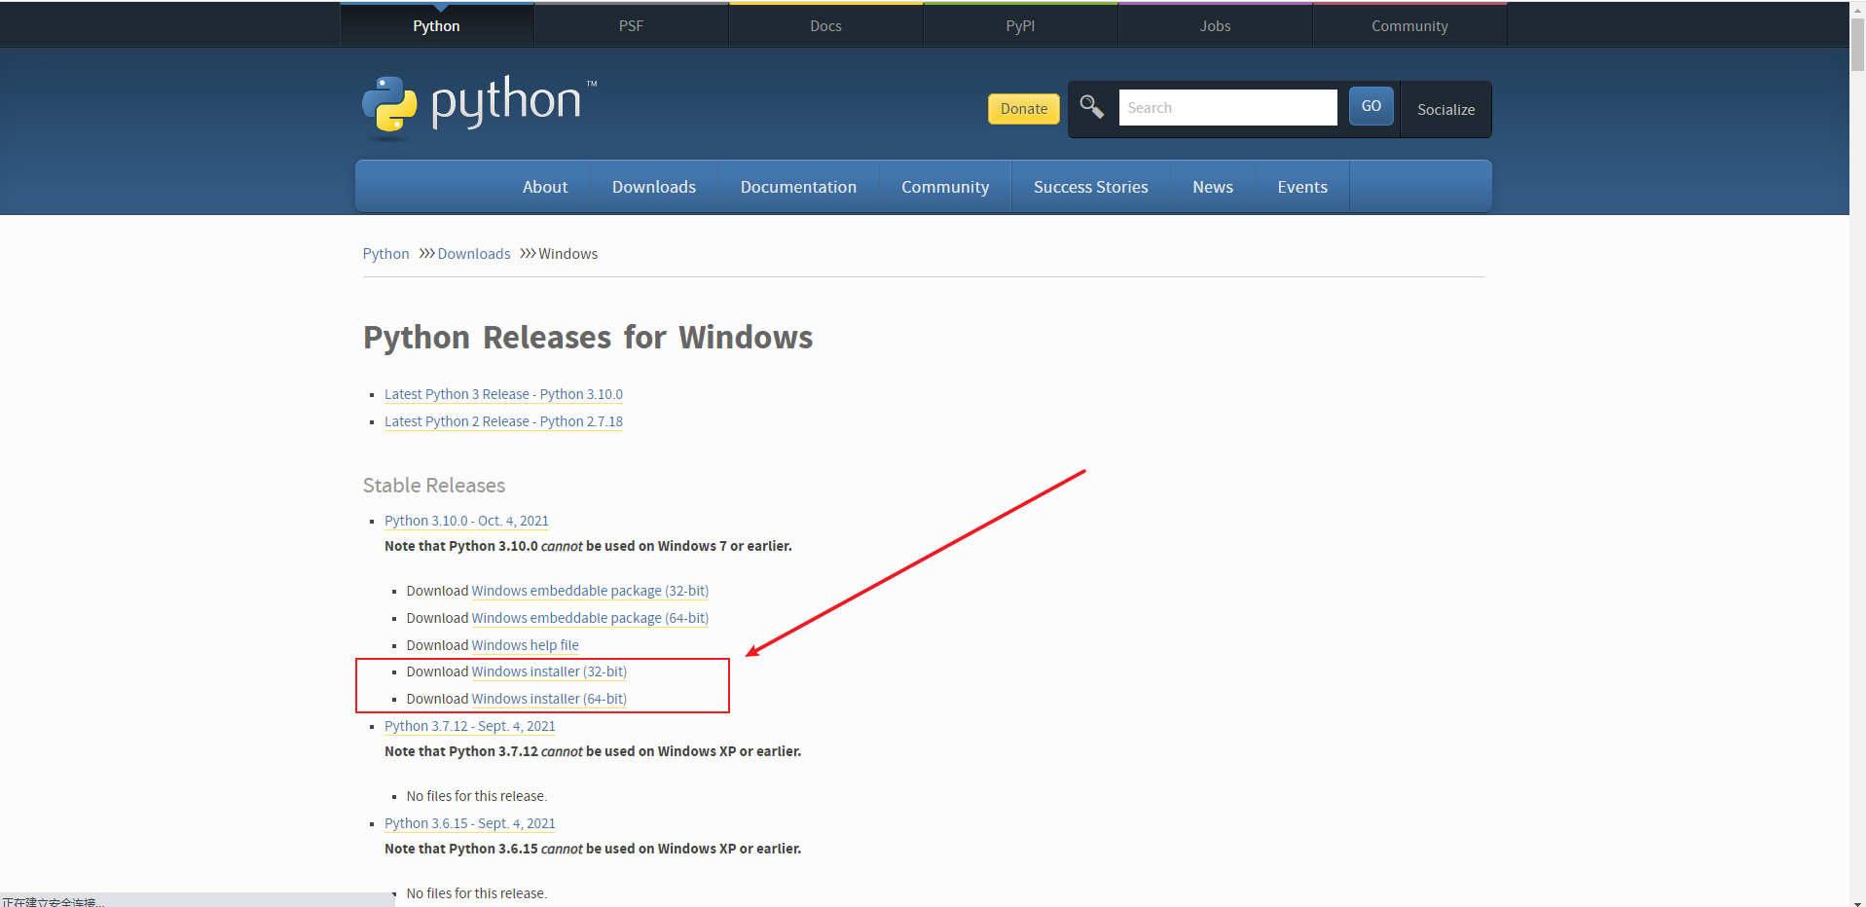Open the Documentation navigation menu
Image resolution: width=1866 pixels, height=907 pixels.
(x=798, y=187)
